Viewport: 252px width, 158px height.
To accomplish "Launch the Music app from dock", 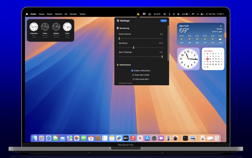I will [x=133, y=138].
